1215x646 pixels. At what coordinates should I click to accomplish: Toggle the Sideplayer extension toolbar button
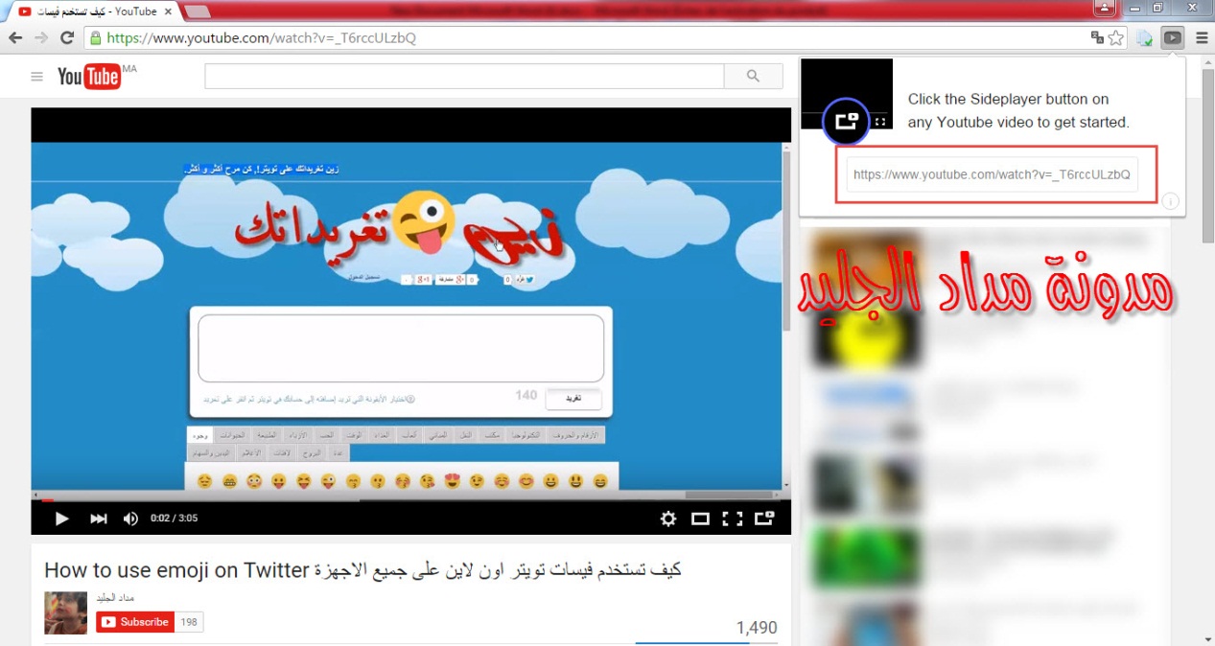click(x=1173, y=38)
